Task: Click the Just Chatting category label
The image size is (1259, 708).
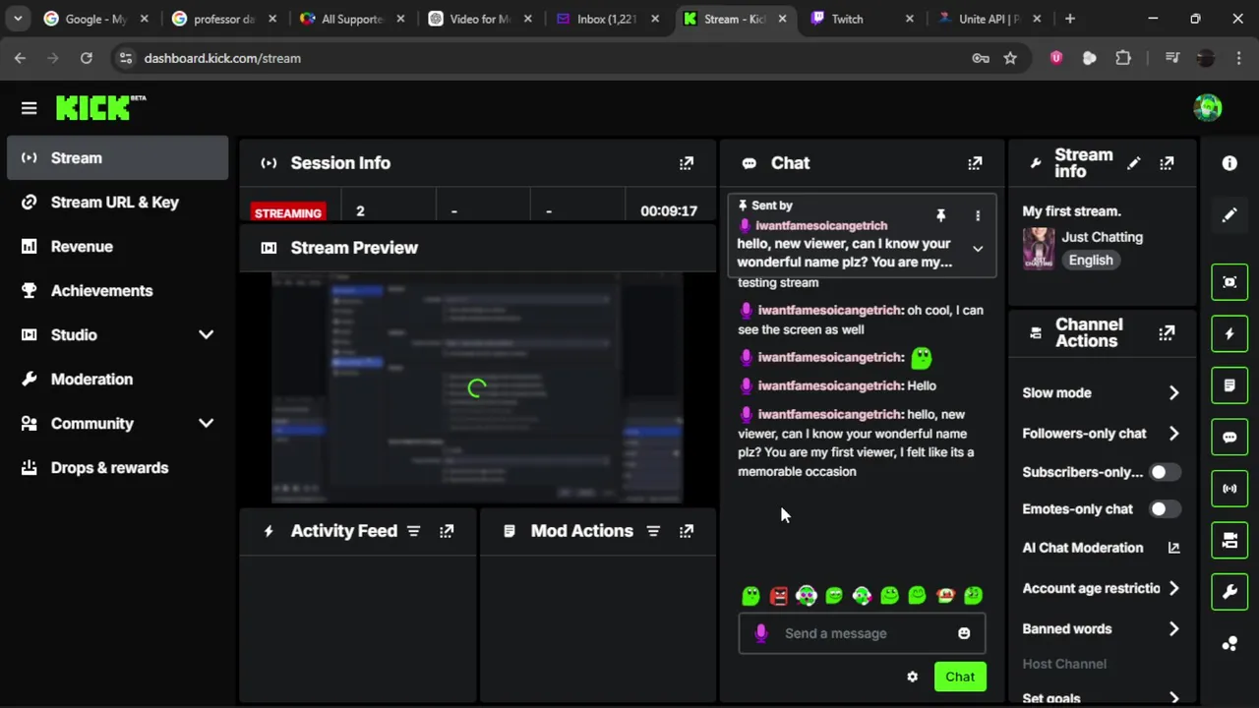Action: (1102, 237)
